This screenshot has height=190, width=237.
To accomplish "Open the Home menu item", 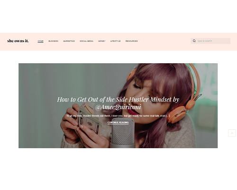I will click(40, 41).
